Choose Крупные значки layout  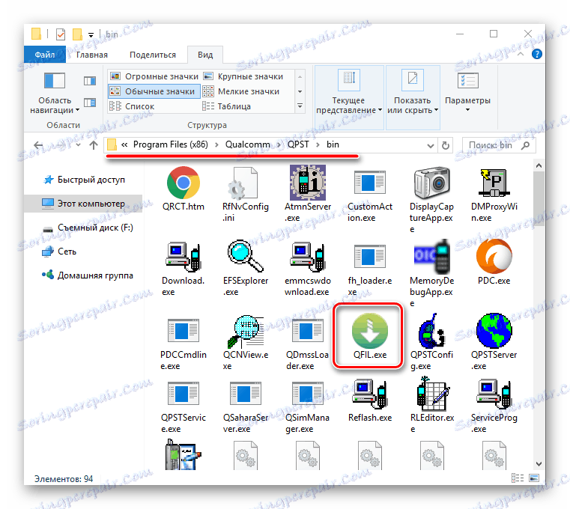[x=244, y=76]
